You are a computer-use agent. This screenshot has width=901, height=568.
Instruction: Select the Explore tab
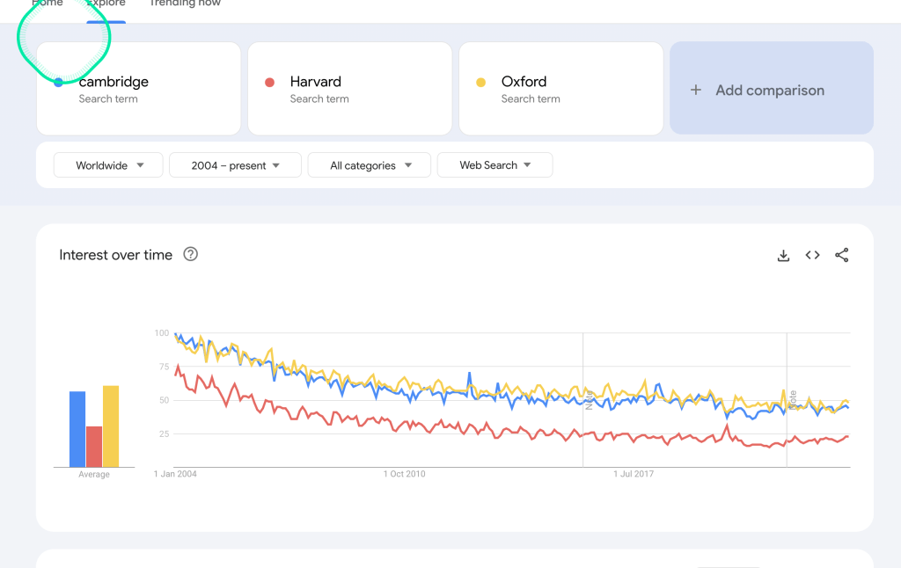[x=106, y=4]
